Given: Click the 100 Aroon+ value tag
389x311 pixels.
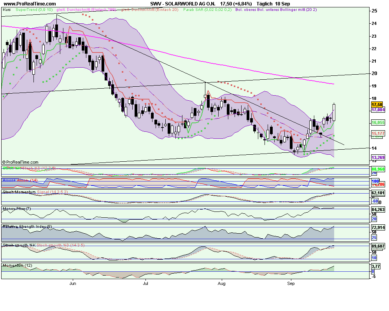Looking at the screenshot, I should [x=375, y=181].
